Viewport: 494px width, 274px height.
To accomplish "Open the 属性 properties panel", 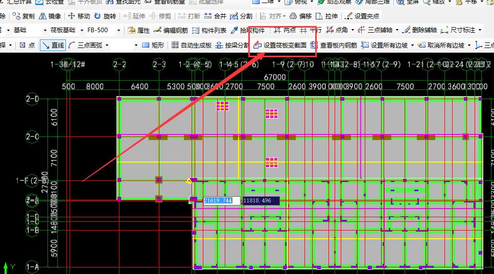I will (x=139, y=30).
